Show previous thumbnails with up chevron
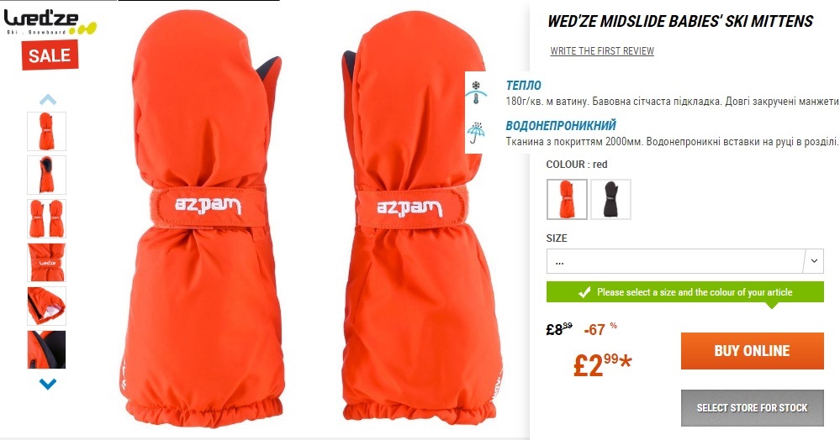The height and width of the screenshot is (440, 840). point(48,100)
